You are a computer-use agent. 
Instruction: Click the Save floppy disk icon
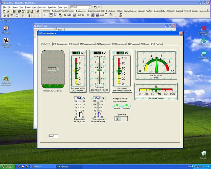click(14, 11)
